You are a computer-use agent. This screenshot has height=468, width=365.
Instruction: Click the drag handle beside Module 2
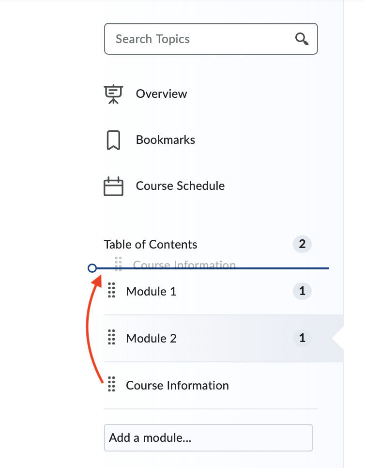tap(111, 338)
